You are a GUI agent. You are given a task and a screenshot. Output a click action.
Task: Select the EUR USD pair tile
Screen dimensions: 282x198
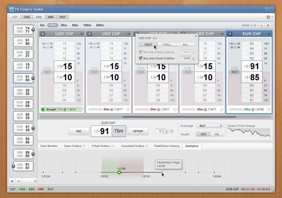click(23, 30)
